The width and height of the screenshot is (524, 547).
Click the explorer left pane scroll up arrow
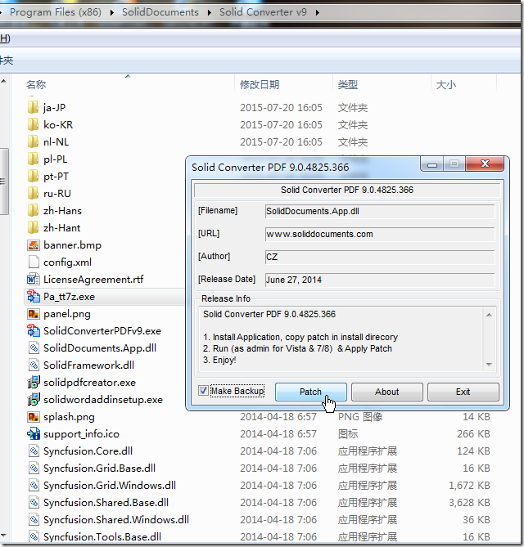3,81
